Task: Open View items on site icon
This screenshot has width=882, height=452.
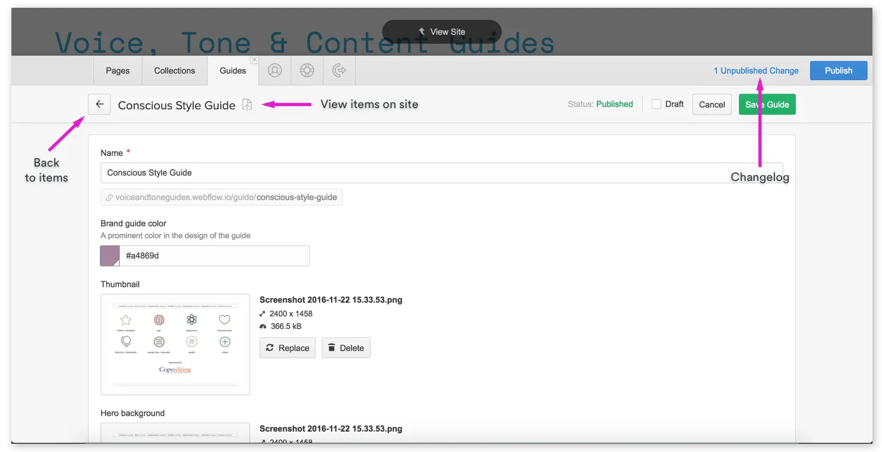Action: point(248,104)
